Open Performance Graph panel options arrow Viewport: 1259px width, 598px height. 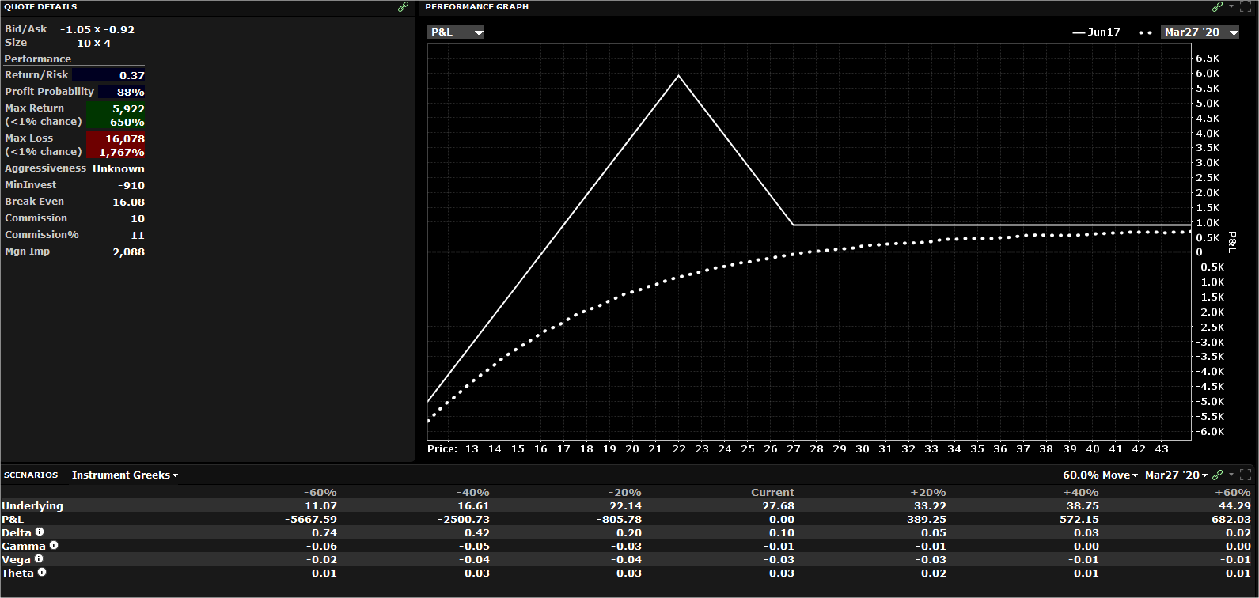point(1231,7)
